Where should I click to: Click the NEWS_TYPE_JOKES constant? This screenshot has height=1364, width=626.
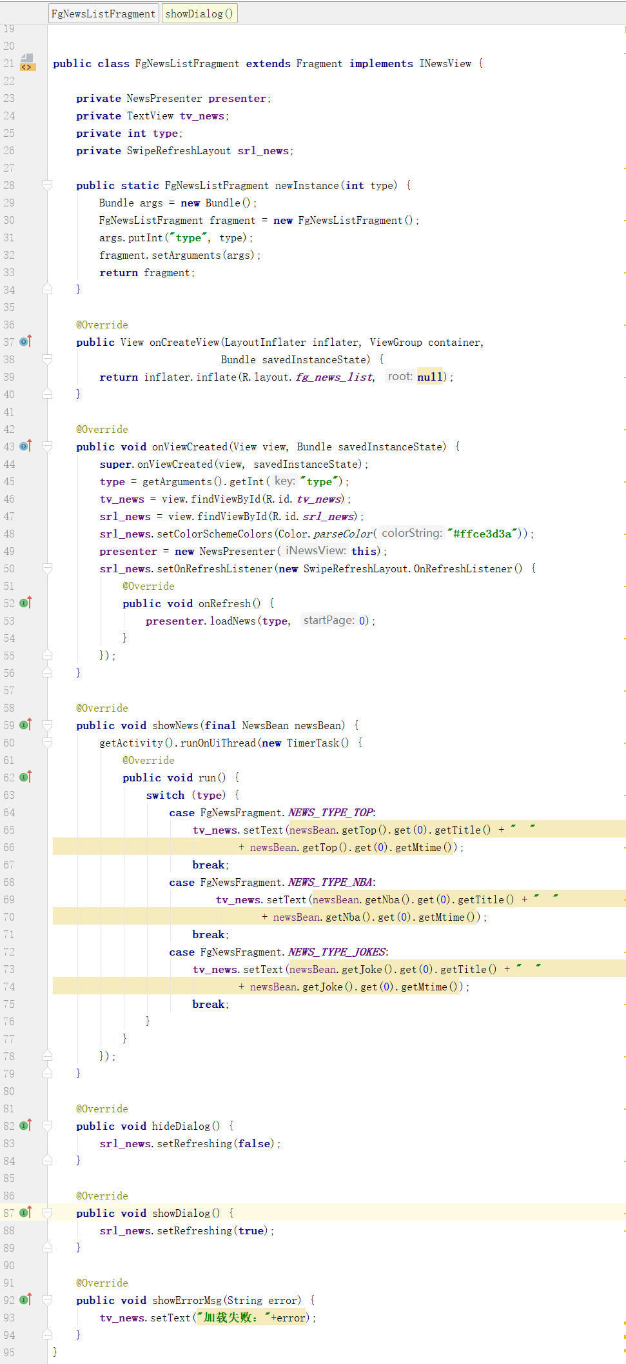point(337,952)
